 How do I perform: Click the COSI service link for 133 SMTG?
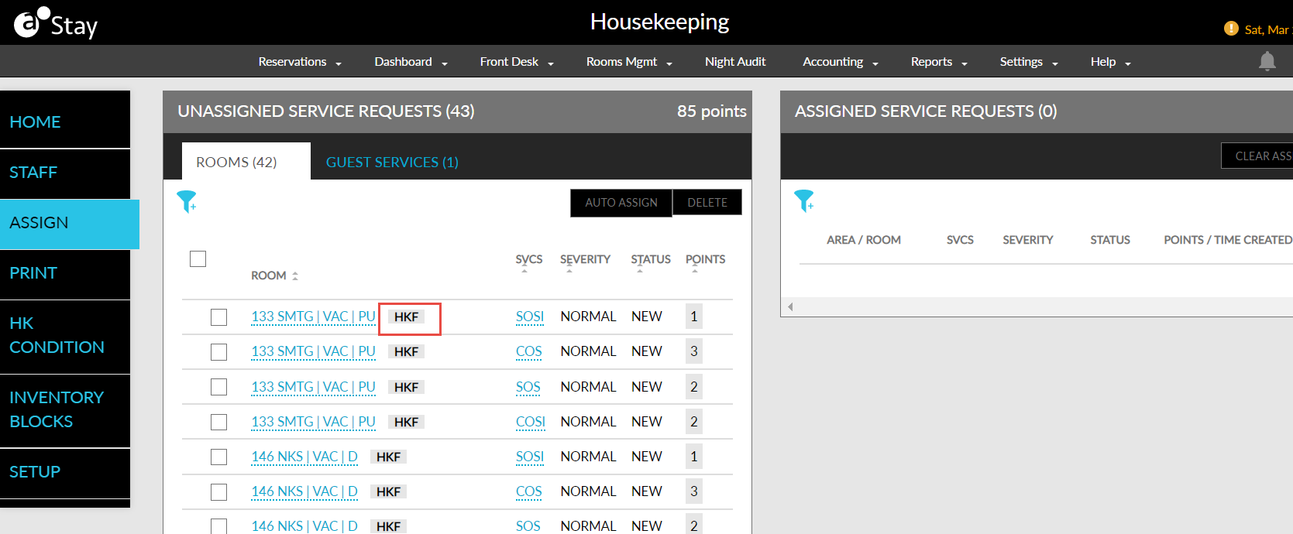click(x=531, y=422)
